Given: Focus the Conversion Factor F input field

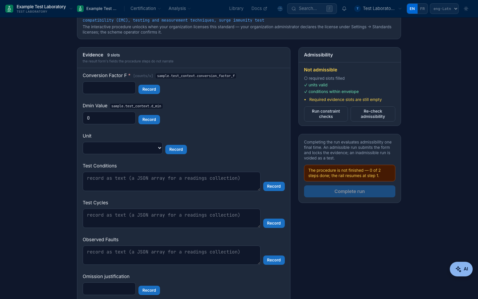Looking at the screenshot, I should [x=109, y=88].
